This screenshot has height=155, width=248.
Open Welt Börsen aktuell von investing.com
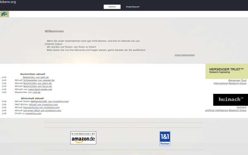(x=43, y=105)
